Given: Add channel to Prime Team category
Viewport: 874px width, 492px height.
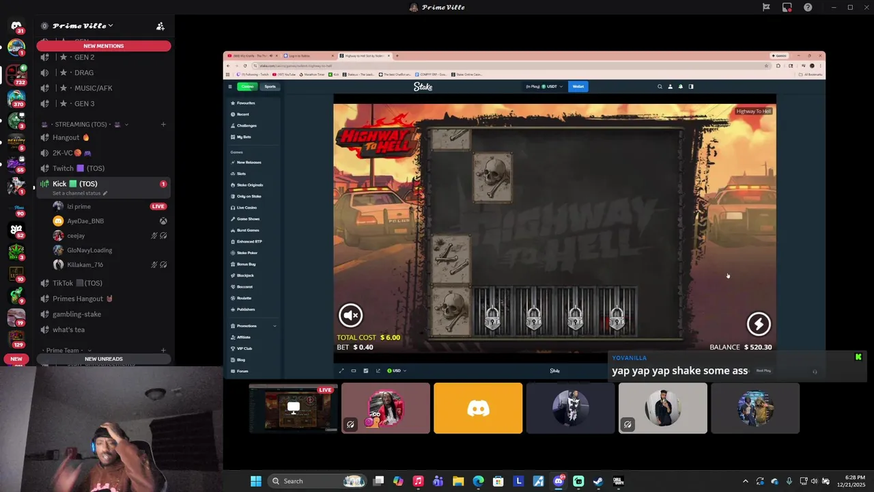Looking at the screenshot, I should [163, 351].
